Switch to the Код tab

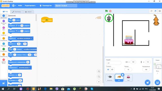[5, 12]
